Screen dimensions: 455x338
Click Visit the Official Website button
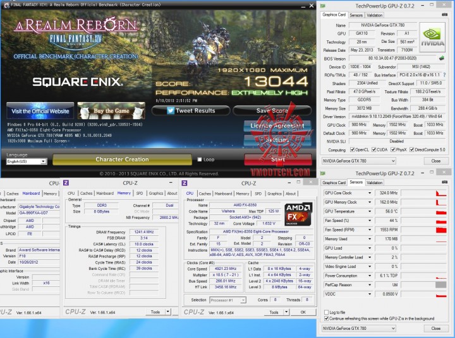pos(40,111)
